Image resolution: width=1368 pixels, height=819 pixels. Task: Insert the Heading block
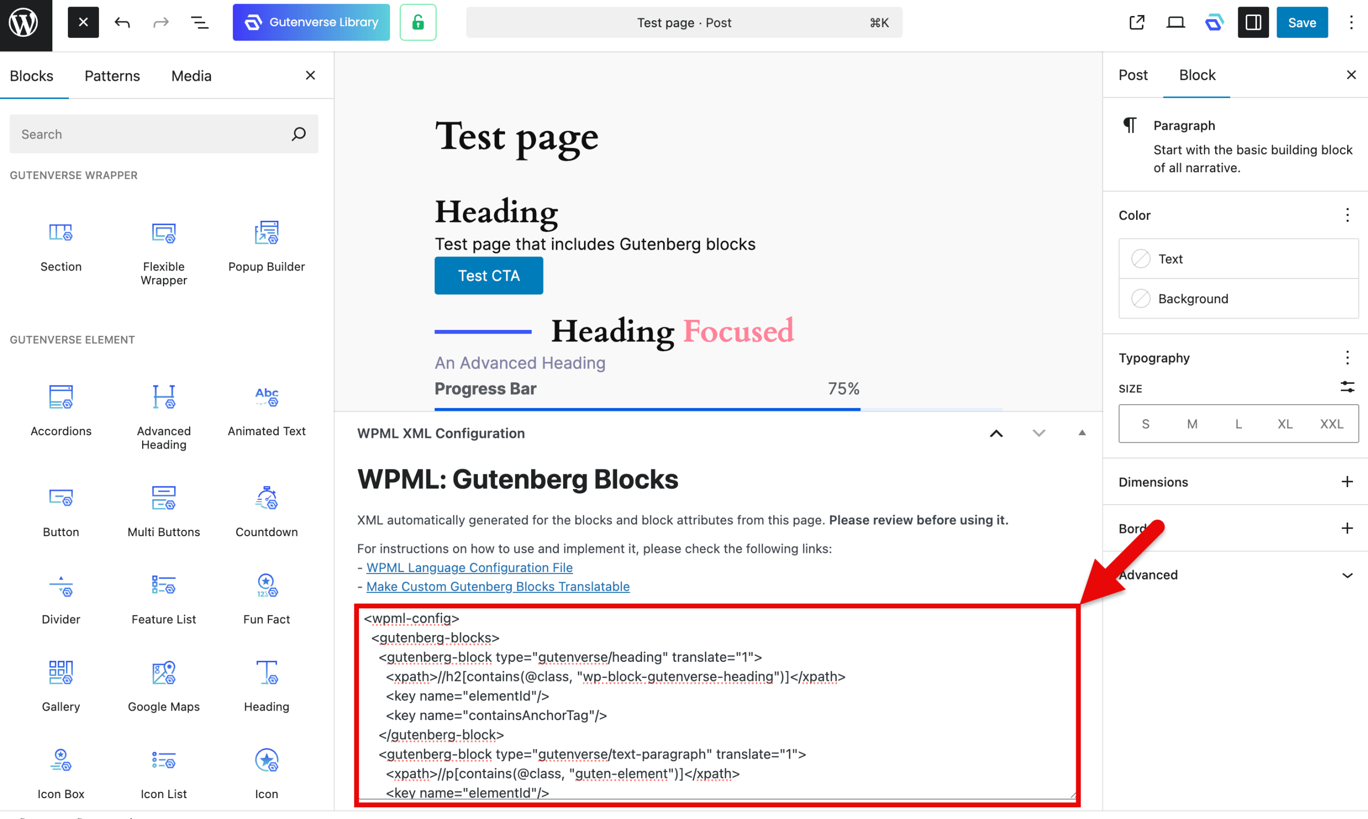[x=267, y=686]
